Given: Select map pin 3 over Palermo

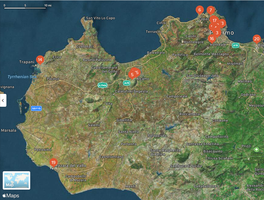Looking at the screenshot, I should (217, 33).
